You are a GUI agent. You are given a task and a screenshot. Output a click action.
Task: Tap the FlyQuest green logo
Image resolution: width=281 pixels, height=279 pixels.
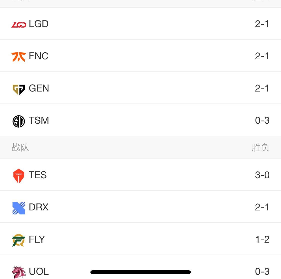[x=19, y=240]
